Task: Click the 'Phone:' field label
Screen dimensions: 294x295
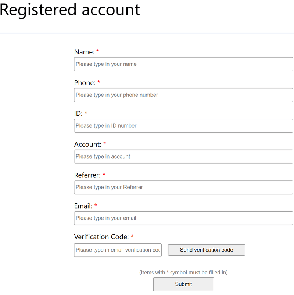Action: tap(85, 83)
